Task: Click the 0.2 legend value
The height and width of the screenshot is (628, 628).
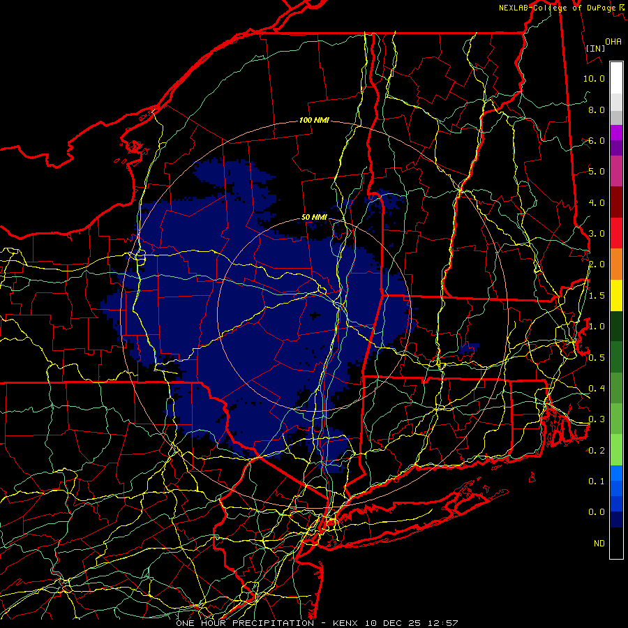Action: (597, 451)
